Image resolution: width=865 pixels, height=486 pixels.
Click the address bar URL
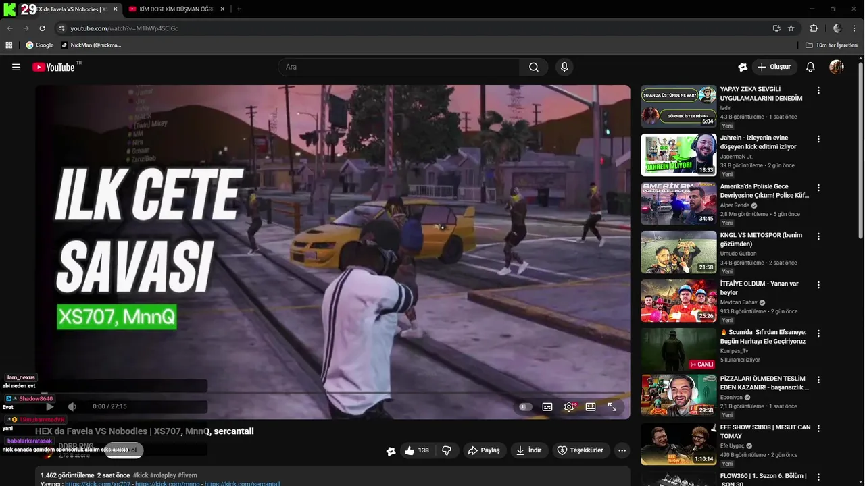click(x=124, y=28)
